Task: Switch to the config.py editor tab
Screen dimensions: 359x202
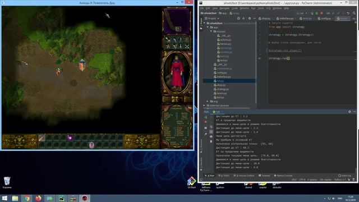Action: pos(325,19)
